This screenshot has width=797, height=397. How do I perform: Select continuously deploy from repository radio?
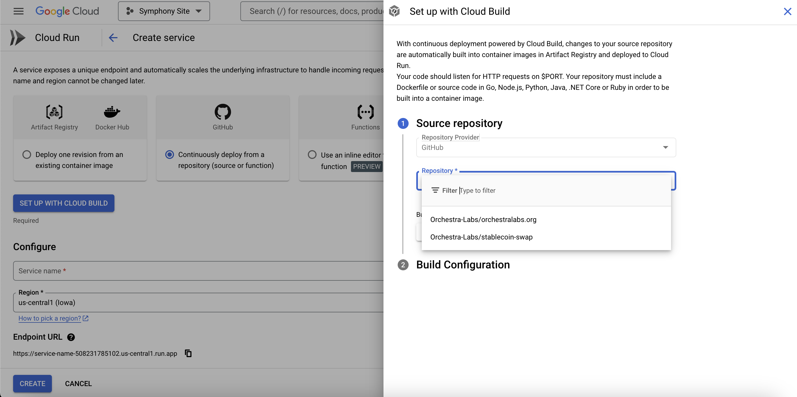coord(170,154)
